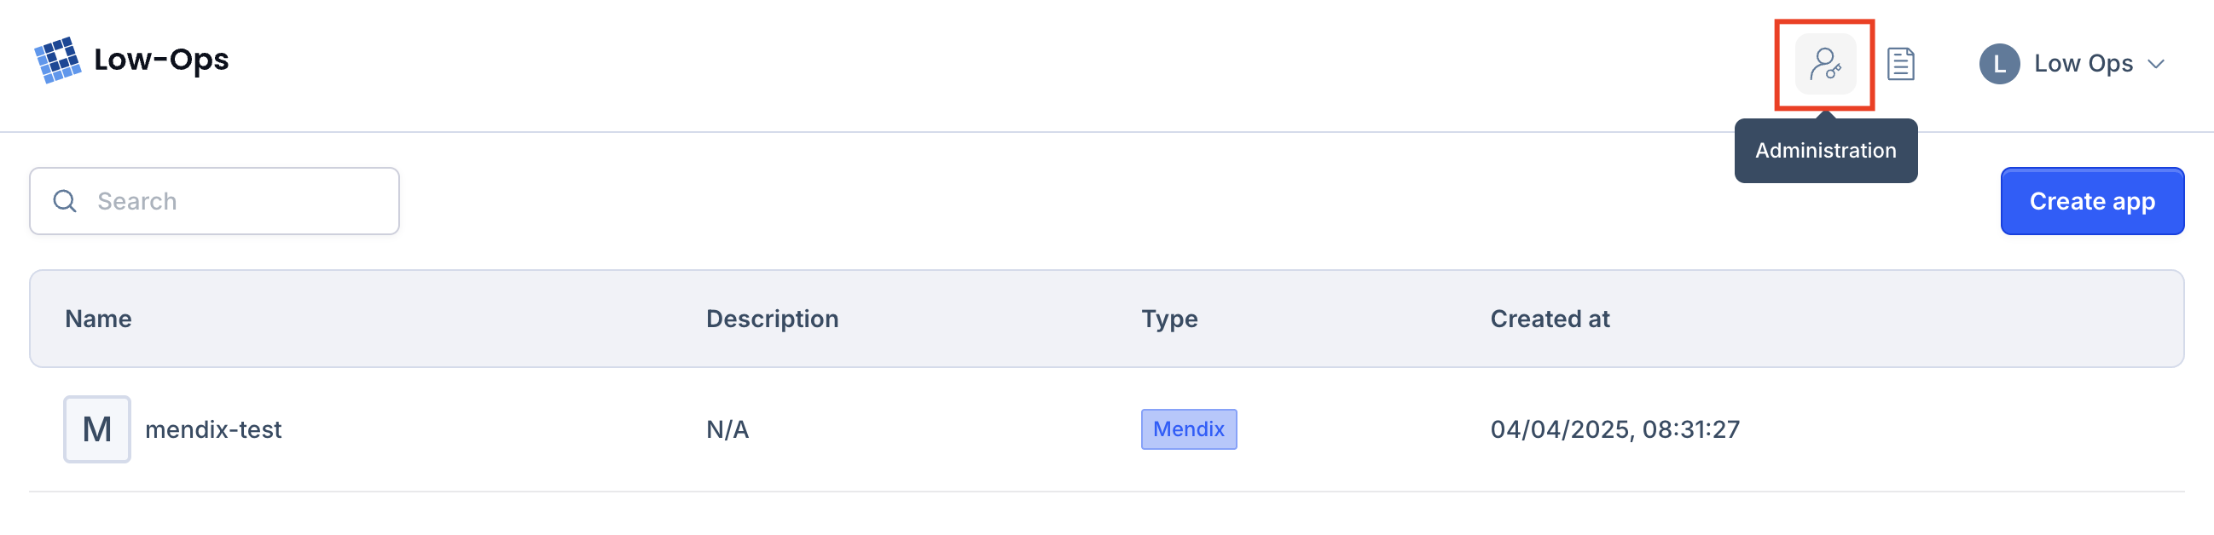Sort by the Name column header
The width and height of the screenshot is (2214, 535).
click(x=98, y=319)
